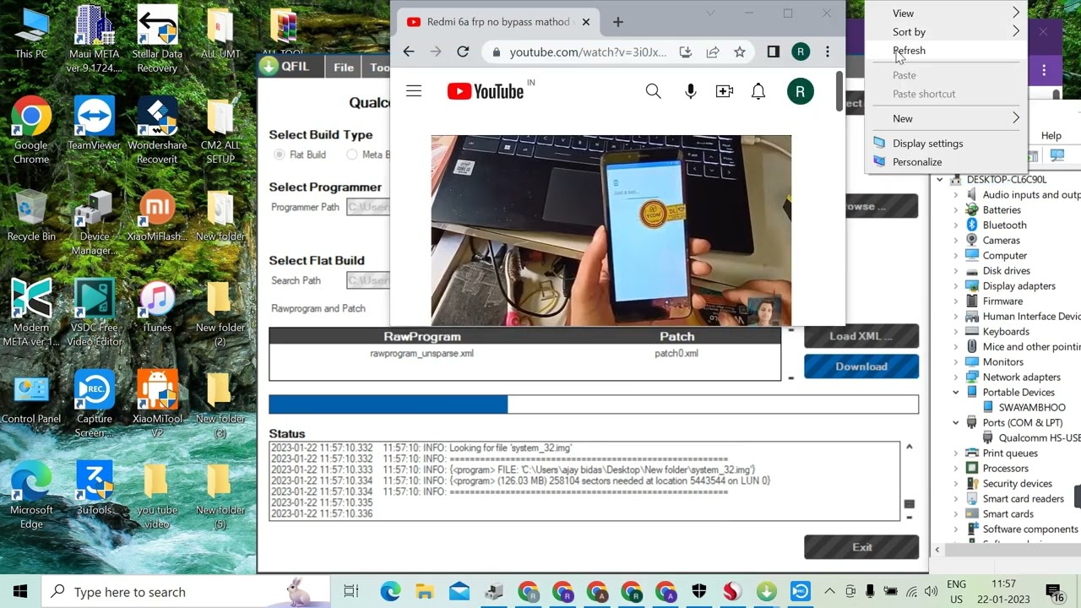Open Task View on taskbar
The image size is (1081, 608).
coord(350,591)
